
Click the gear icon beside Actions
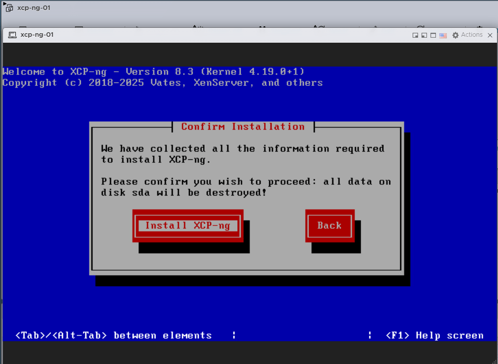pyautogui.click(x=455, y=35)
